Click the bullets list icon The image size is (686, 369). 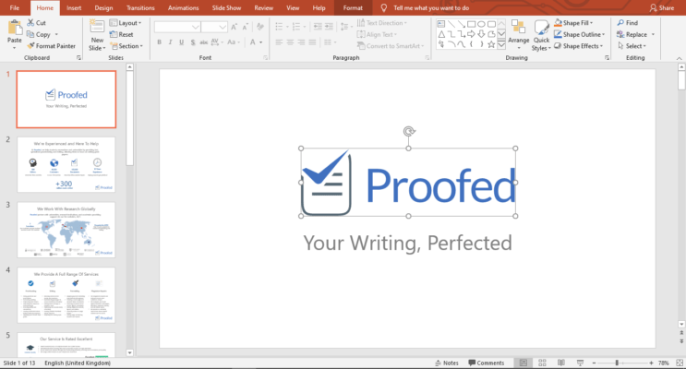click(x=279, y=27)
